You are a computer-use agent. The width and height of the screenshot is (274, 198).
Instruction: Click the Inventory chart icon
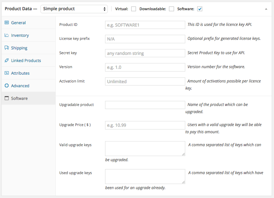point(7,35)
